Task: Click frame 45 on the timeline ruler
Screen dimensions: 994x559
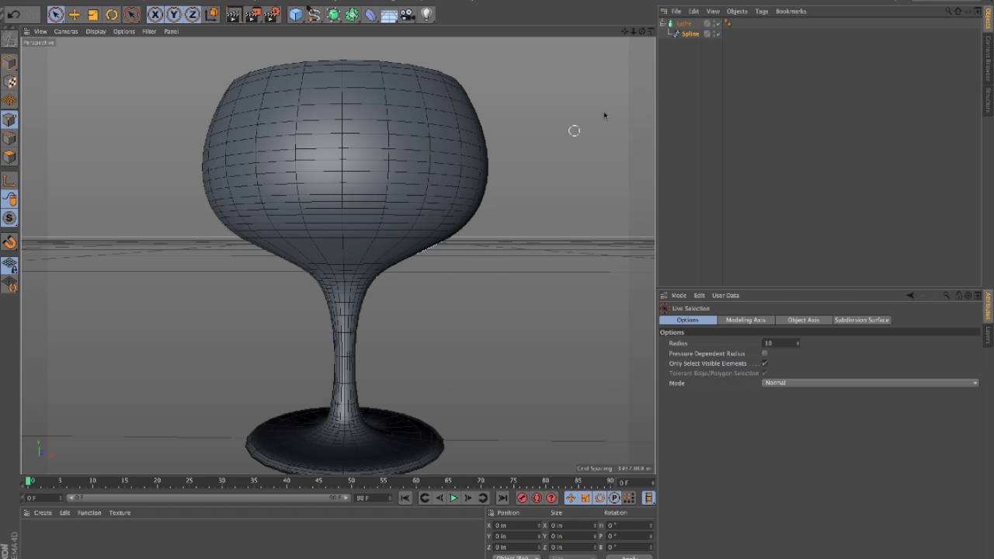Action: [x=319, y=481]
